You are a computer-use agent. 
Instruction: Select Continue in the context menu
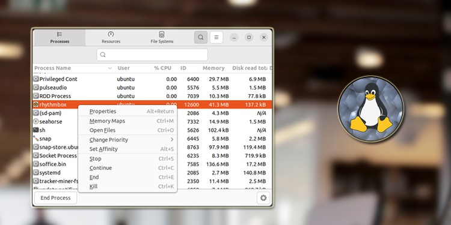[x=127, y=168]
